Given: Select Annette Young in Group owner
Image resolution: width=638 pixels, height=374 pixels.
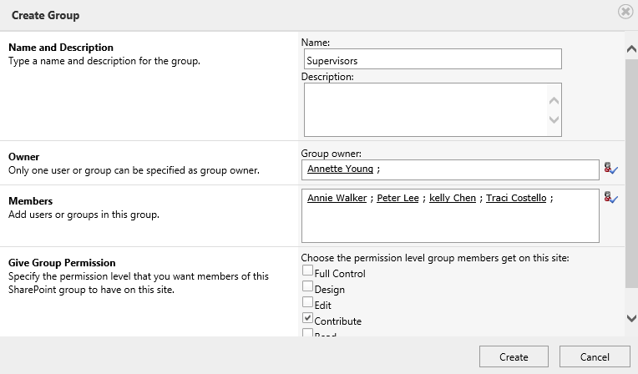Looking at the screenshot, I should coord(340,169).
